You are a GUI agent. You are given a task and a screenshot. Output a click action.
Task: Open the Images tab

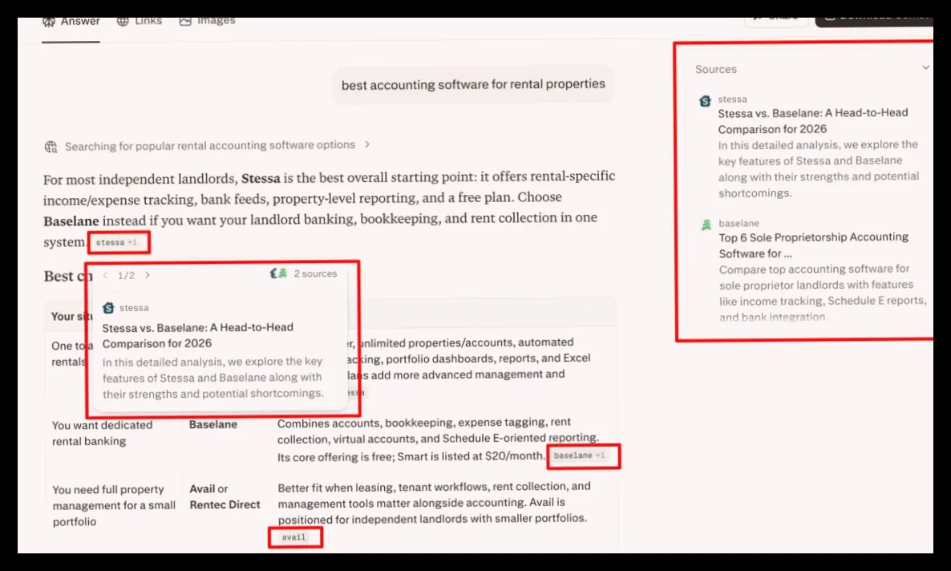pyautogui.click(x=207, y=21)
